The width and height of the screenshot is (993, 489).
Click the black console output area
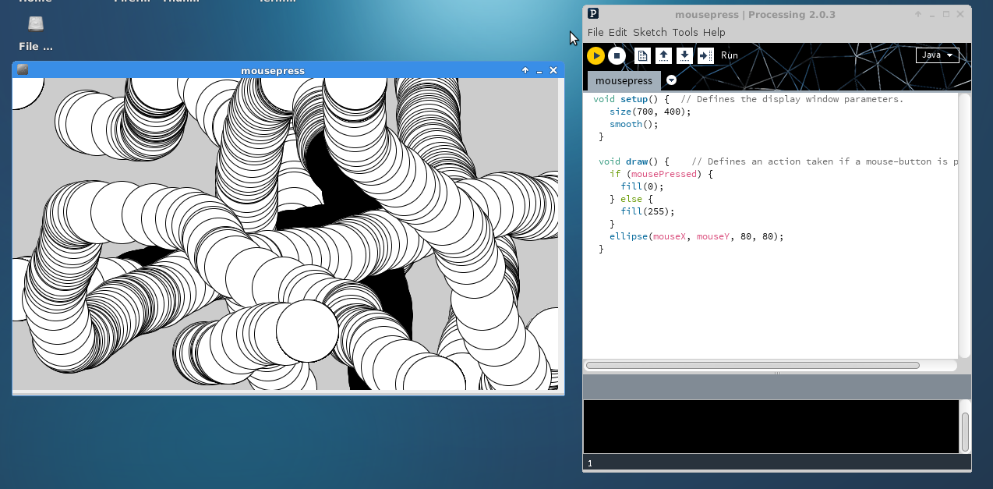(771, 426)
